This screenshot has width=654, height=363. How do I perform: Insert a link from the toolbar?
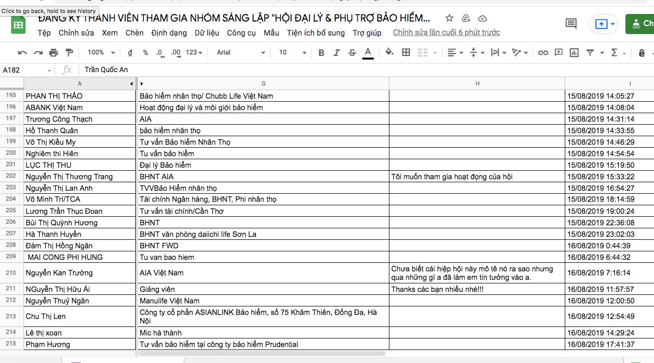tap(543, 53)
